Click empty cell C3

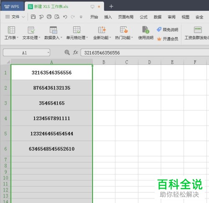(127, 103)
